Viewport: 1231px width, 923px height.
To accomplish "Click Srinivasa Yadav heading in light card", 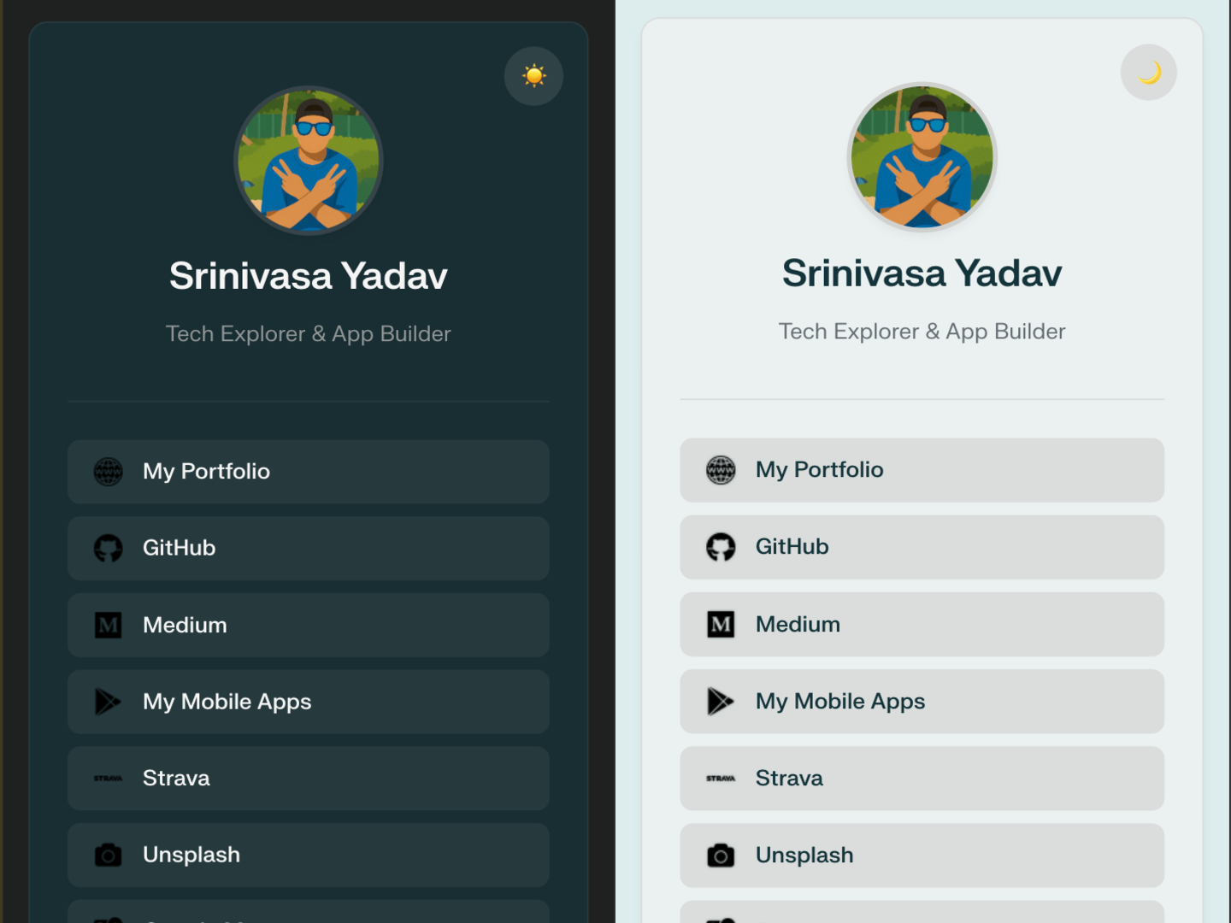I will 922,273.
